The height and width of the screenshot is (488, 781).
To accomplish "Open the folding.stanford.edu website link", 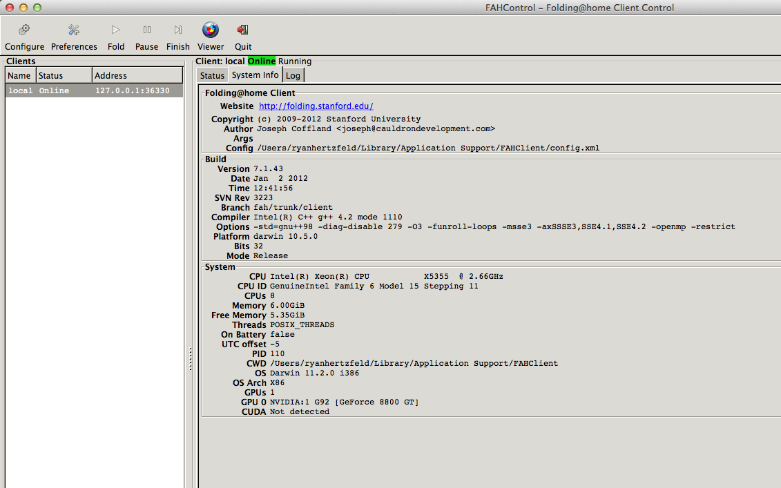I will tap(316, 106).
